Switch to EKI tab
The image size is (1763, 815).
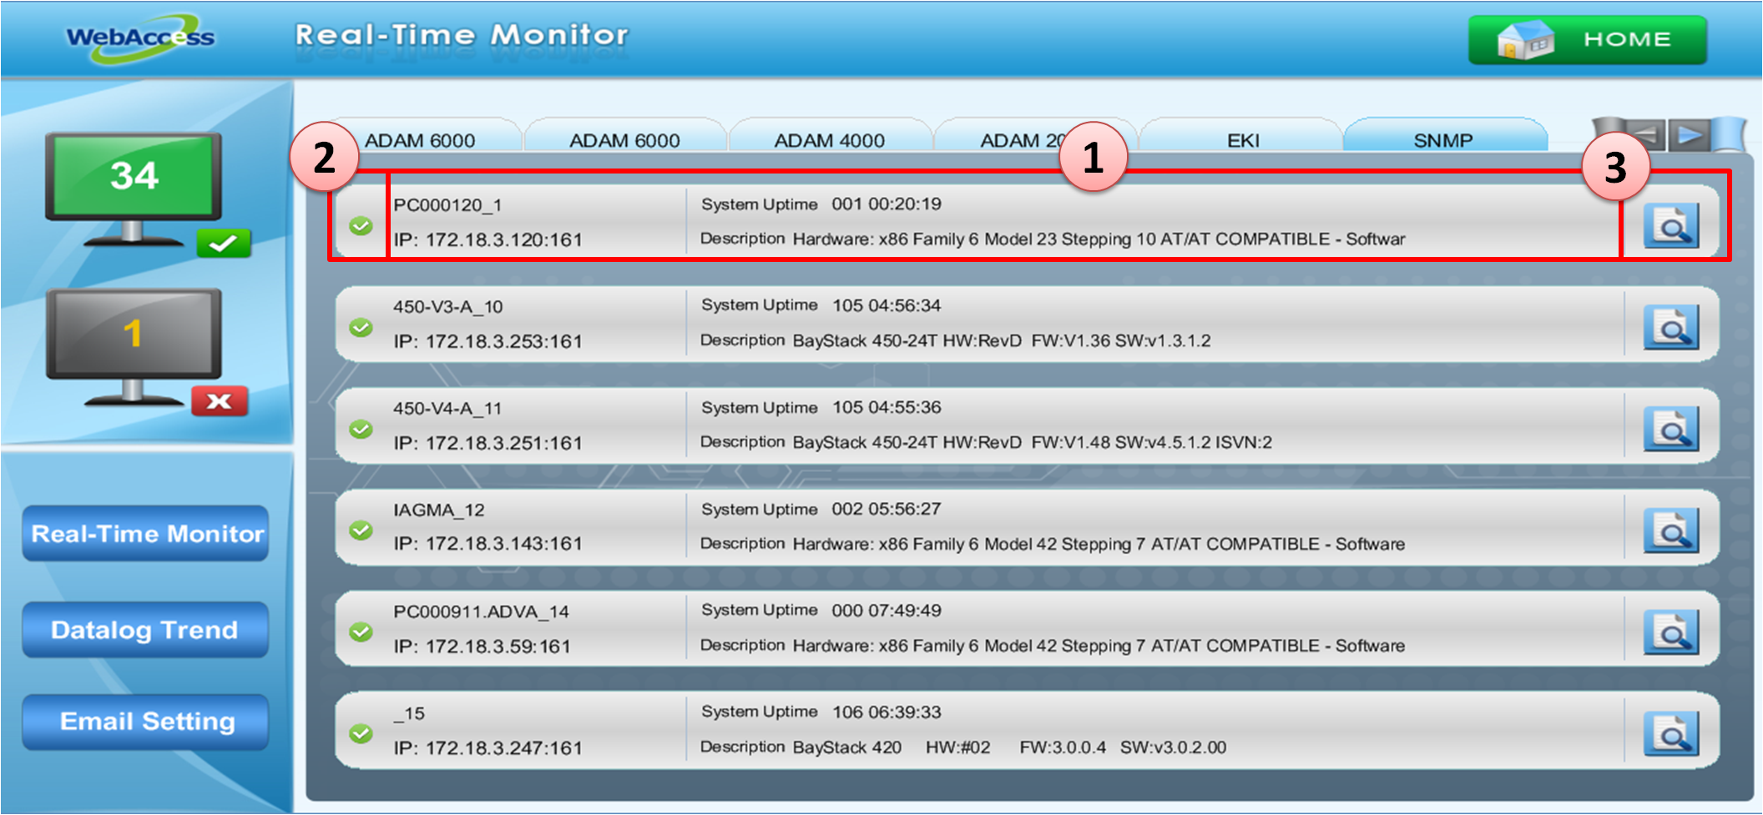point(1242,139)
